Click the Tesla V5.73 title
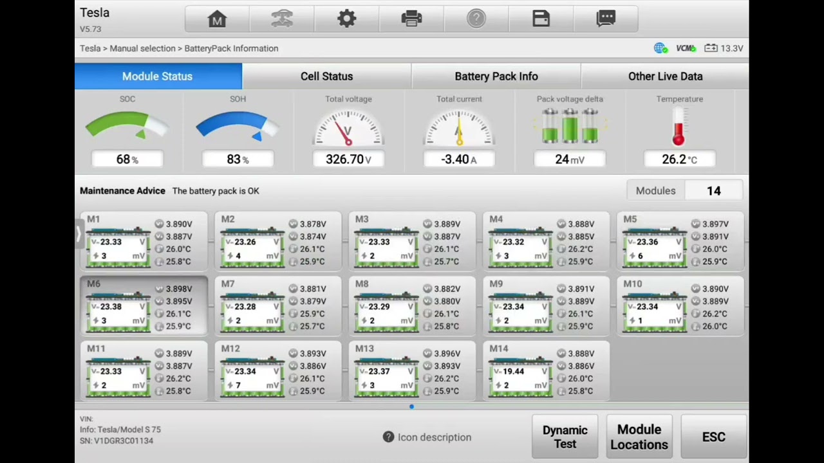824x463 pixels. [95, 19]
